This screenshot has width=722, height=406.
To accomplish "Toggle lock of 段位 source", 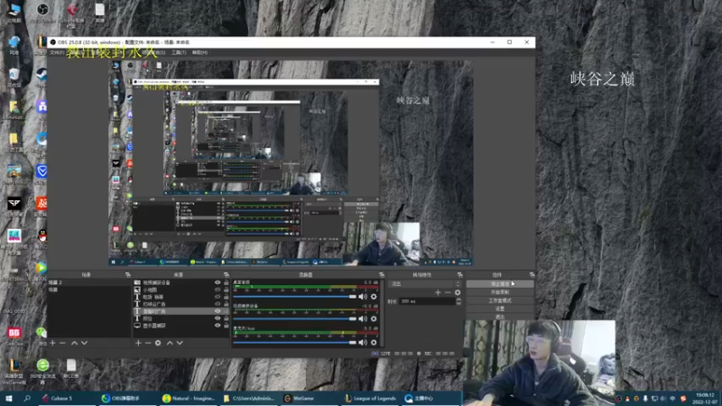I will pyautogui.click(x=227, y=318).
